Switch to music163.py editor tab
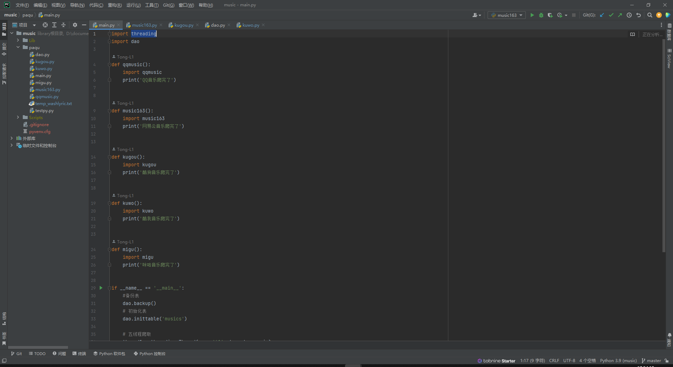673x367 pixels. 144,25
